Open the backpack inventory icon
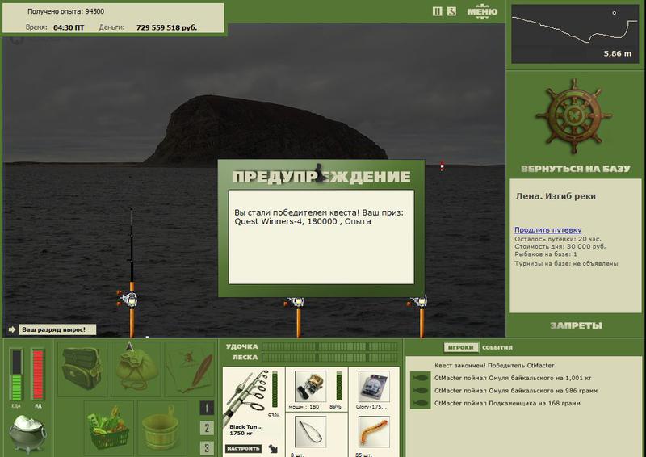Screen dimensions: 646x457 pos(82,368)
